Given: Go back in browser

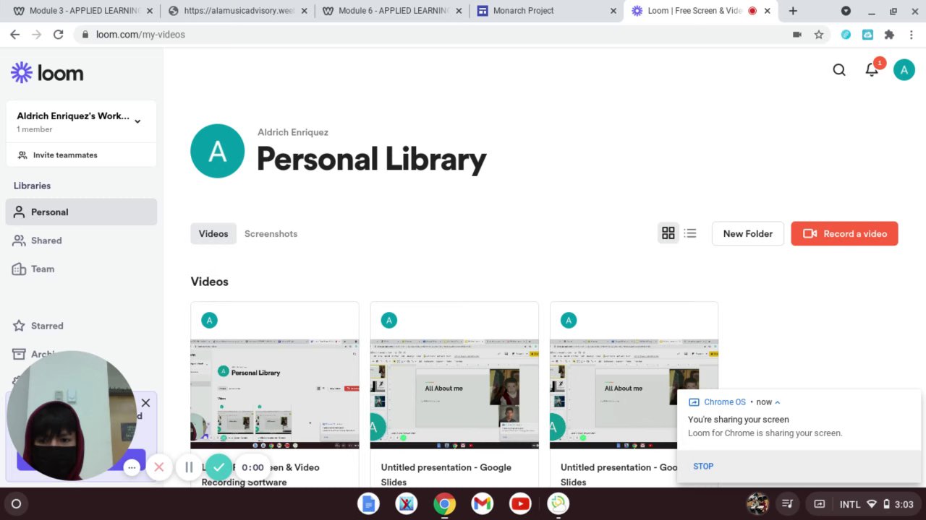Looking at the screenshot, I should [x=14, y=35].
